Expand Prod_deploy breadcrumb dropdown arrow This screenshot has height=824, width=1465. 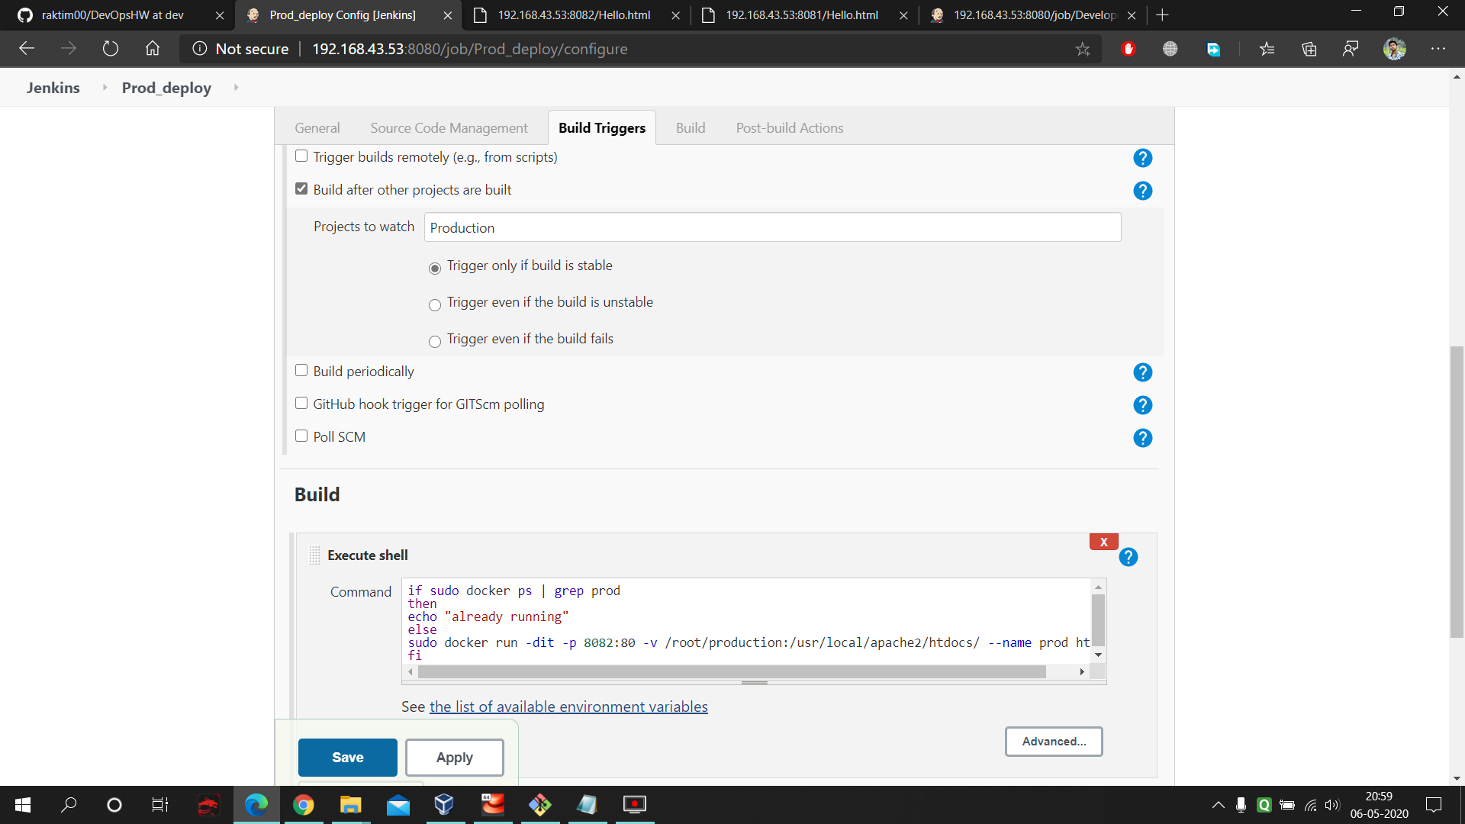(x=236, y=88)
